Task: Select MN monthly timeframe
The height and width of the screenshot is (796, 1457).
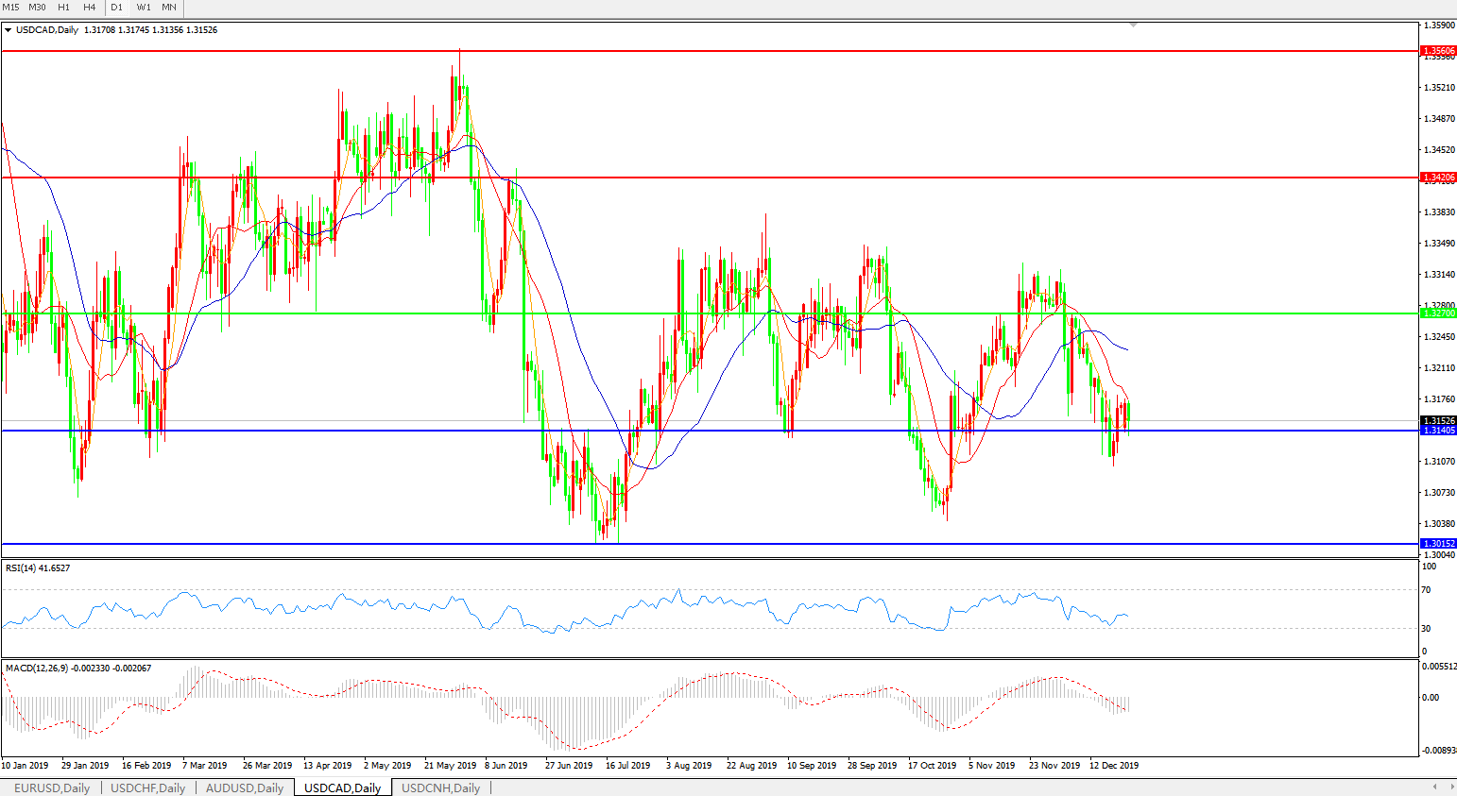Action: tap(169, 8)
